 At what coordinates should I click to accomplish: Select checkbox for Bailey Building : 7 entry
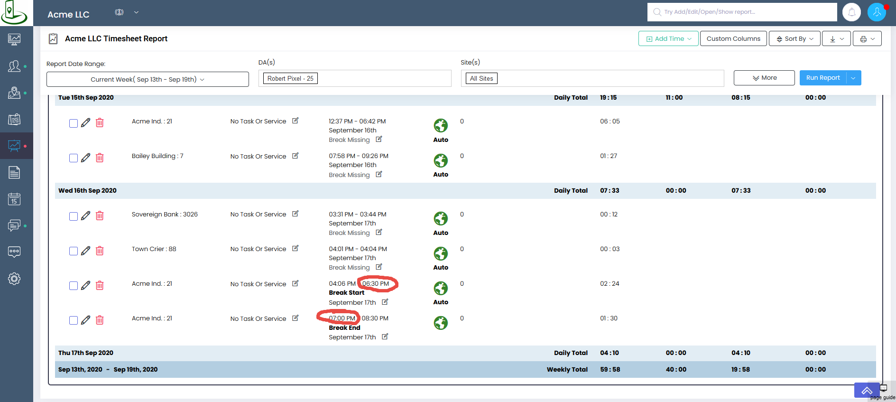[74, 158]
